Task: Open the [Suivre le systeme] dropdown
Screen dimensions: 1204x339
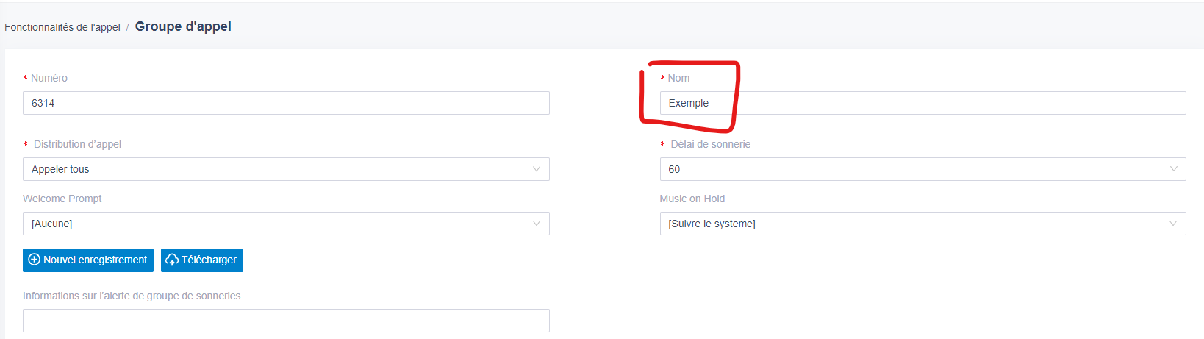Action: 922,224
